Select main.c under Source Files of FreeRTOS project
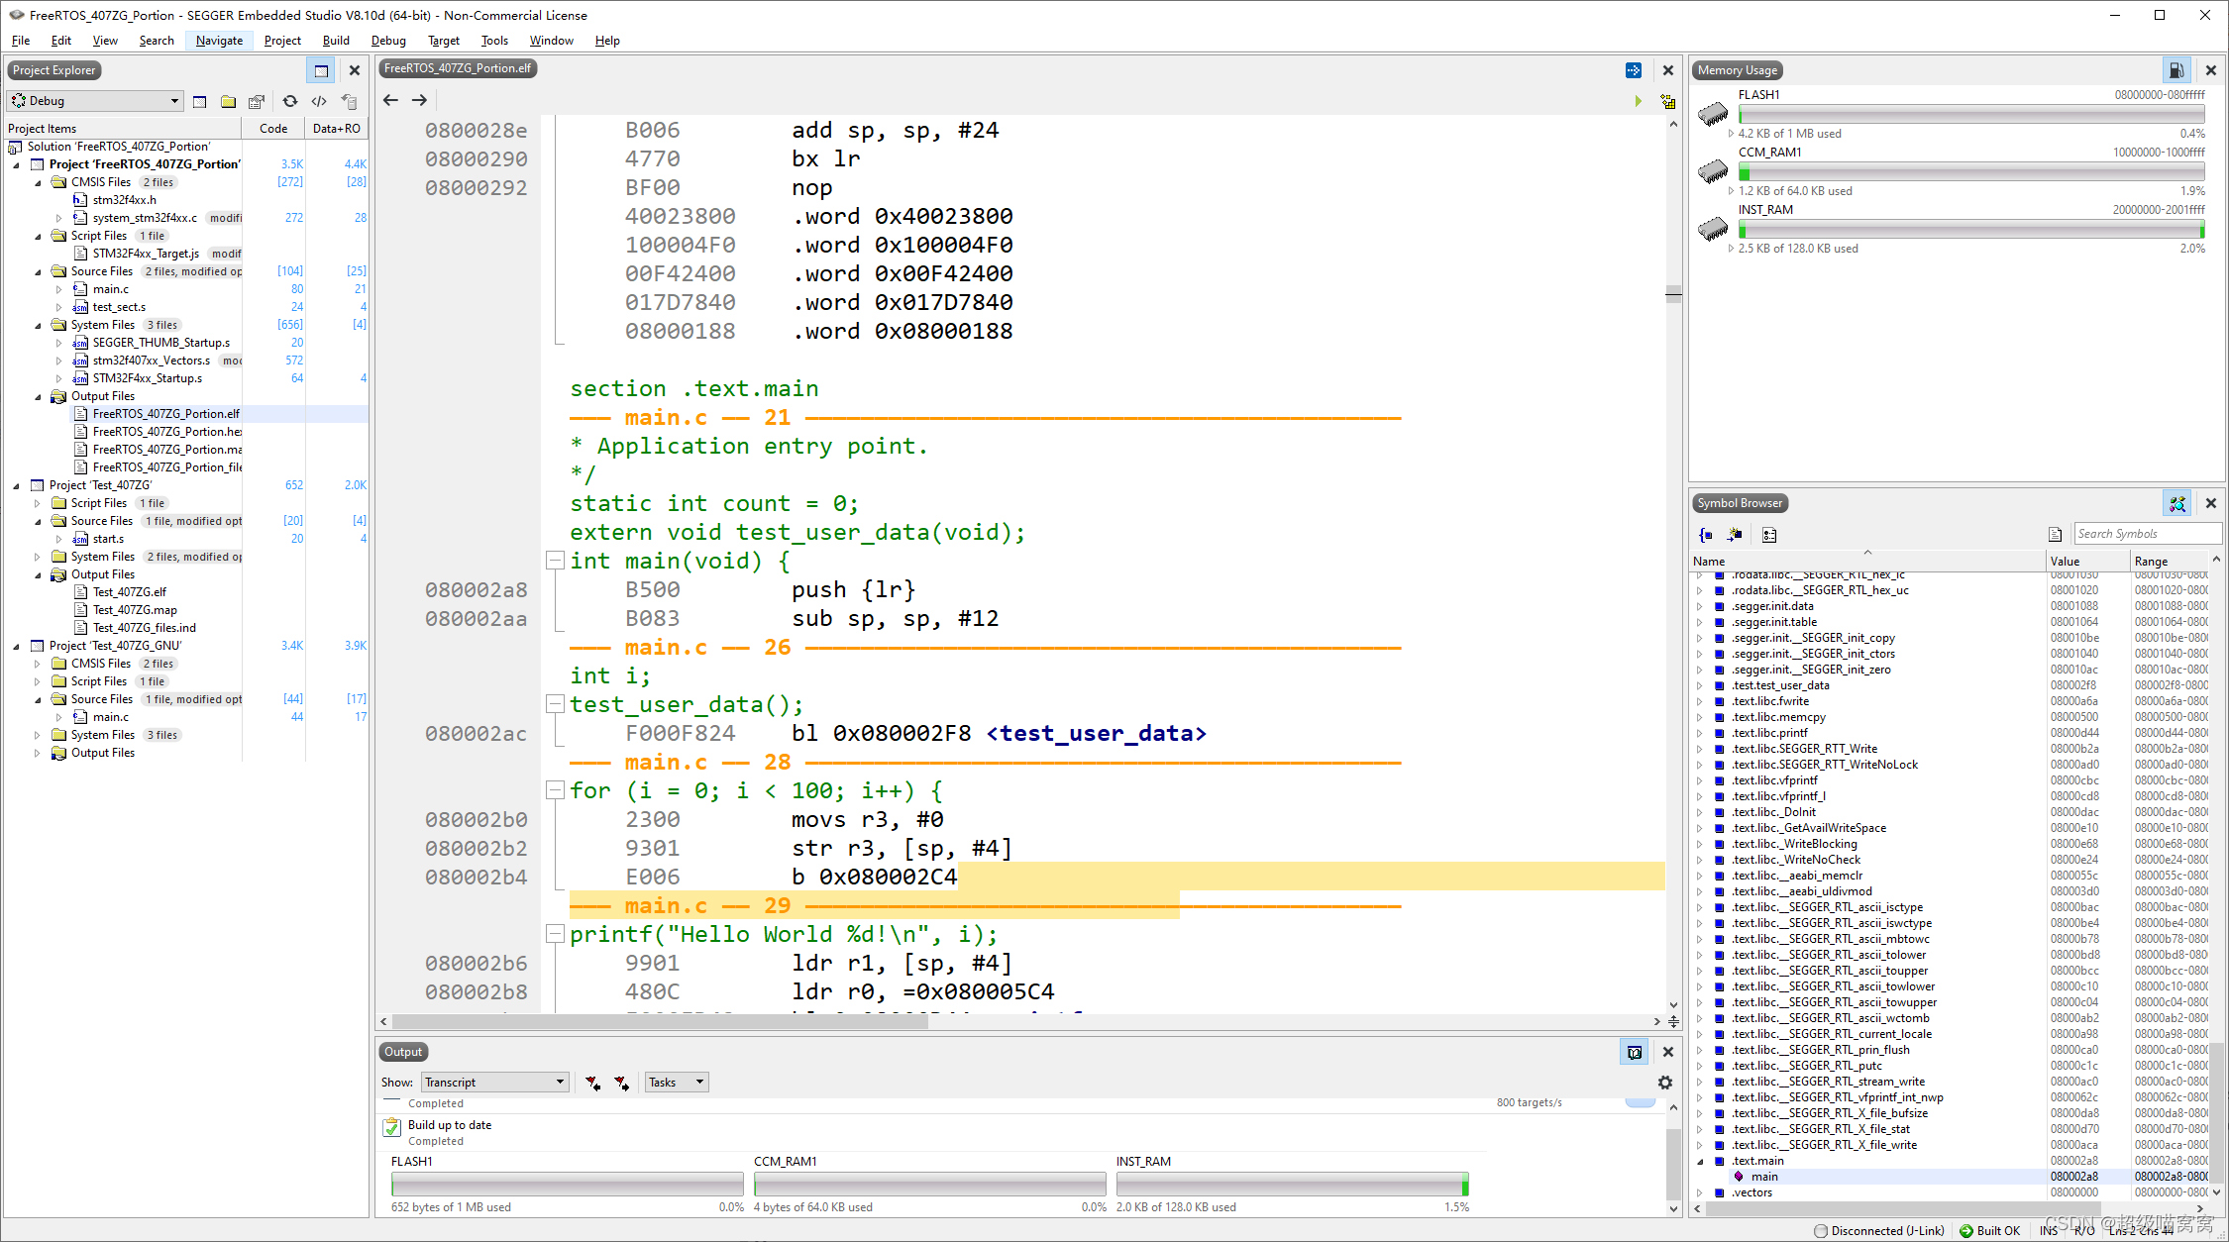 pyautogui.click(x=111, y=289)
